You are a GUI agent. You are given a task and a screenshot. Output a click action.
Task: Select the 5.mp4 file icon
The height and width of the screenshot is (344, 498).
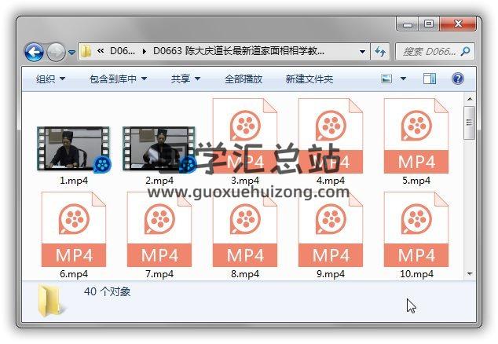tap(416, 136)
